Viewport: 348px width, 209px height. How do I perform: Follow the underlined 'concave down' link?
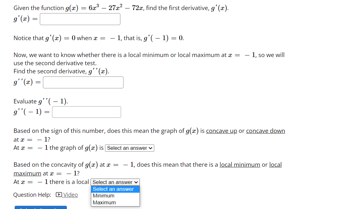click(x=265, y=131)
